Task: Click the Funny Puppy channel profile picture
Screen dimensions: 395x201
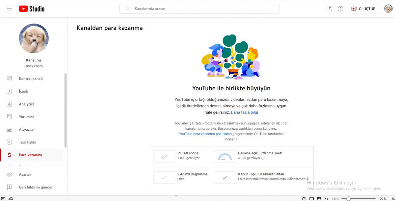Action: click(x=34, y=38)
